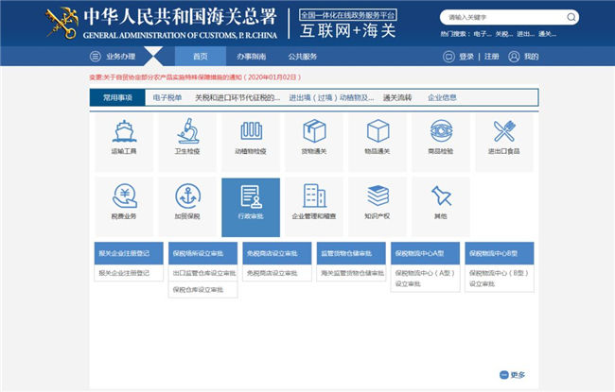Open the 税费业务 yen icon
Viewport: 615px width, 392px height.
(124, 196)
